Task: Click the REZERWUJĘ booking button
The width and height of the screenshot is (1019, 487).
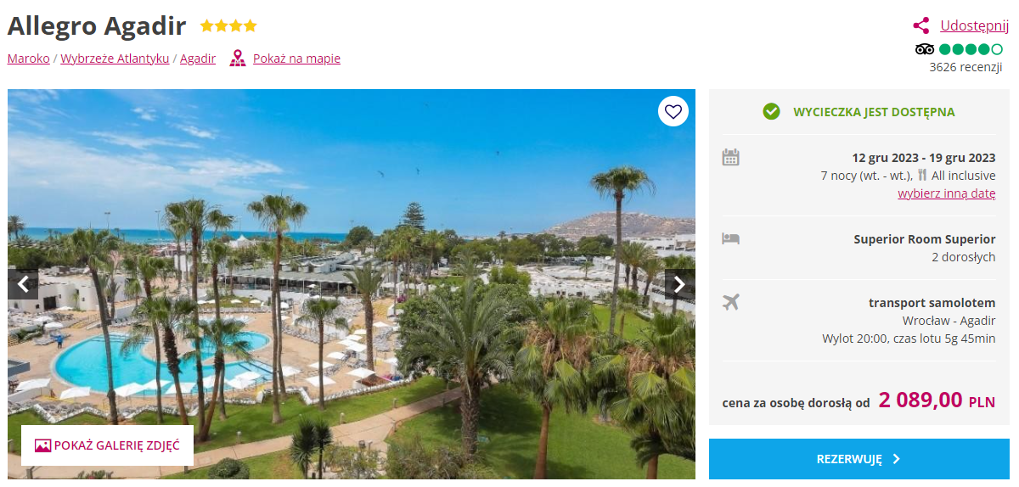Action: pos(859,459)
